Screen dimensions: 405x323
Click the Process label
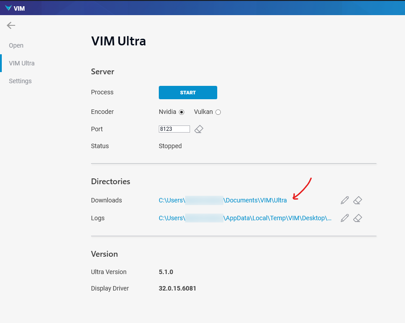pos(102,92)
